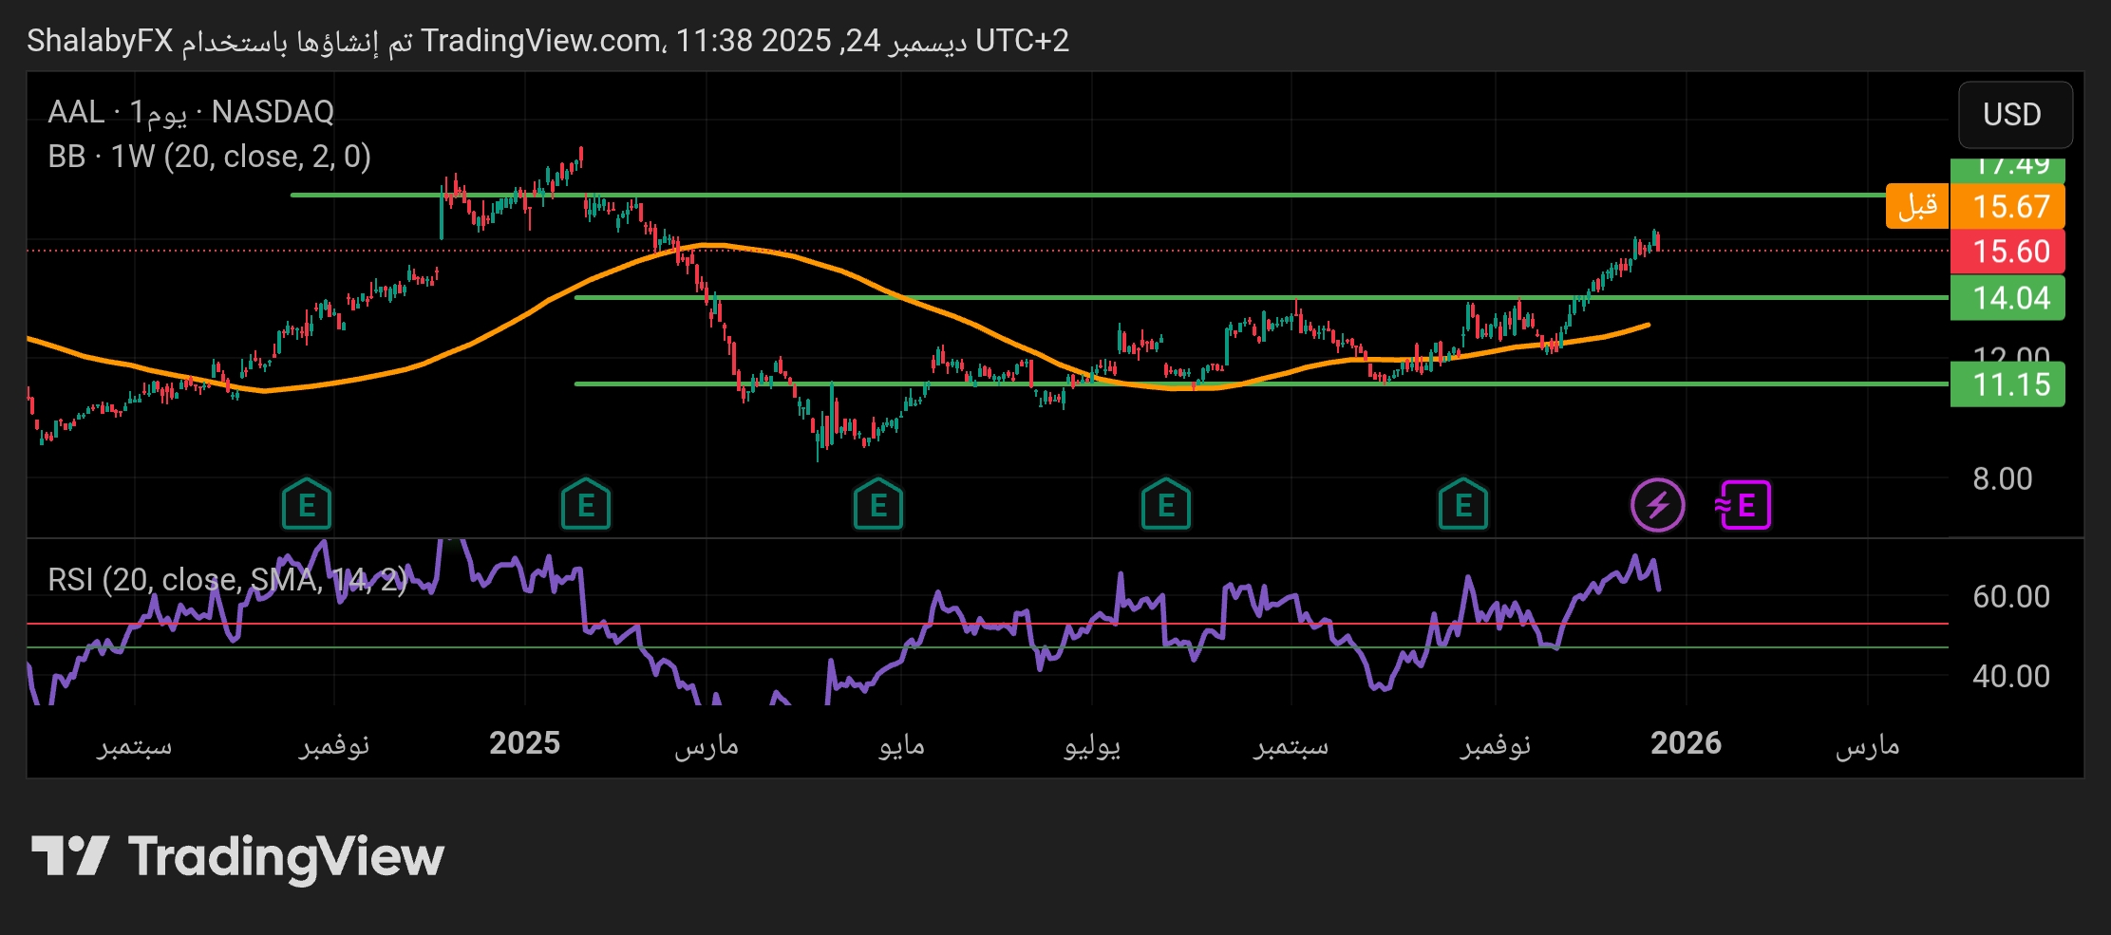The image size is (2111, 935).
Task: Select the BB 1W indicator legend
Action: coord(209,157)
